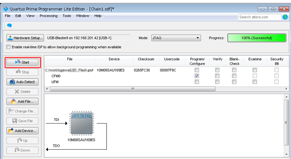This screenshot has width=291, height=159.
Task: Click the 10M08SAU169ES label under chip
Action: (81, 140)
